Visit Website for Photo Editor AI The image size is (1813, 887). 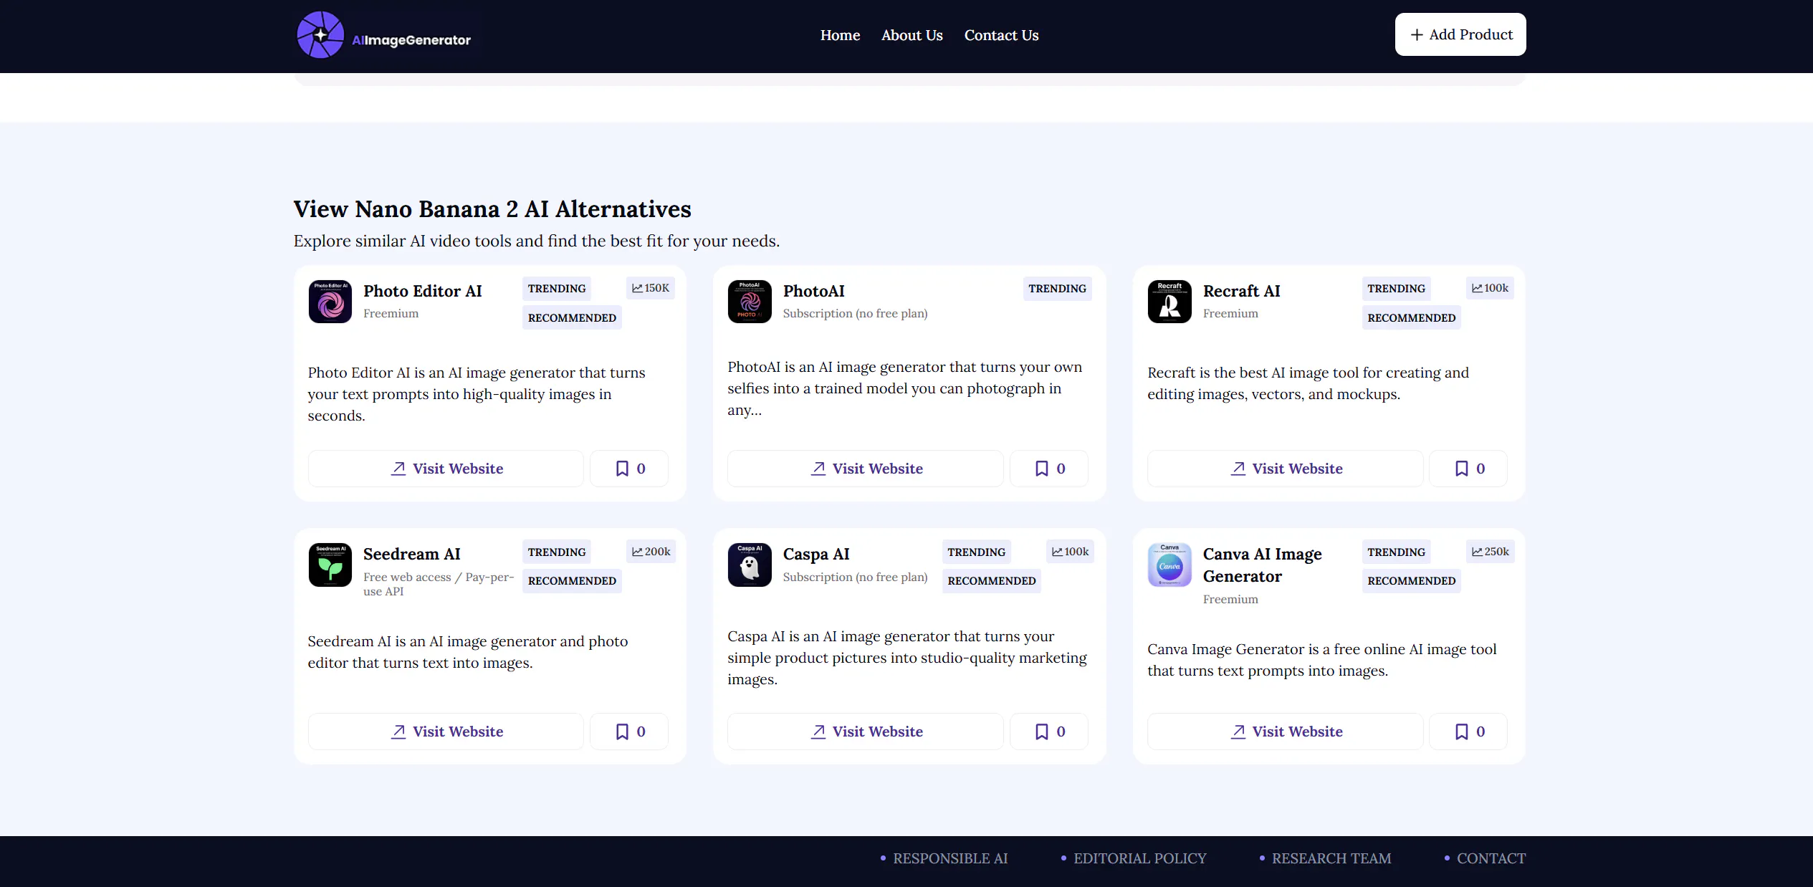click(446, 469)
